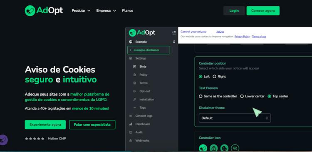The width and height of the screenshot is (312, 152).
Task: Choose the first green AdOpt controller icon
Action: click(x=203, y=148)
